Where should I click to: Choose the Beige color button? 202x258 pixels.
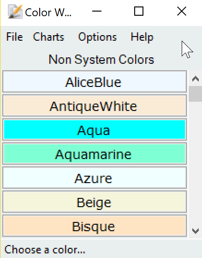[95, 202]
